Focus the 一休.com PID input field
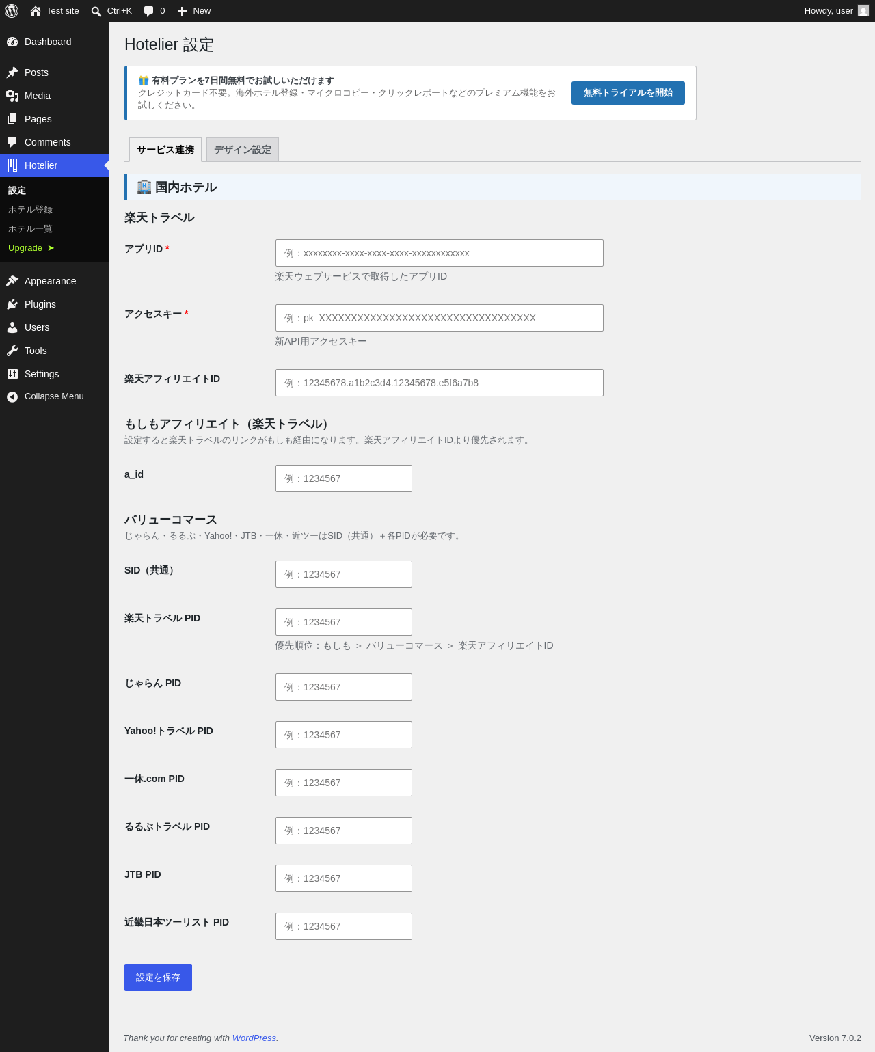The image size is (875, 1052). (x=344, y=783)
